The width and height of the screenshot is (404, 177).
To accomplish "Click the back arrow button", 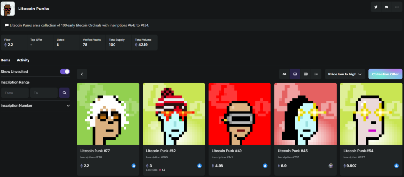I will coord(82,74).
